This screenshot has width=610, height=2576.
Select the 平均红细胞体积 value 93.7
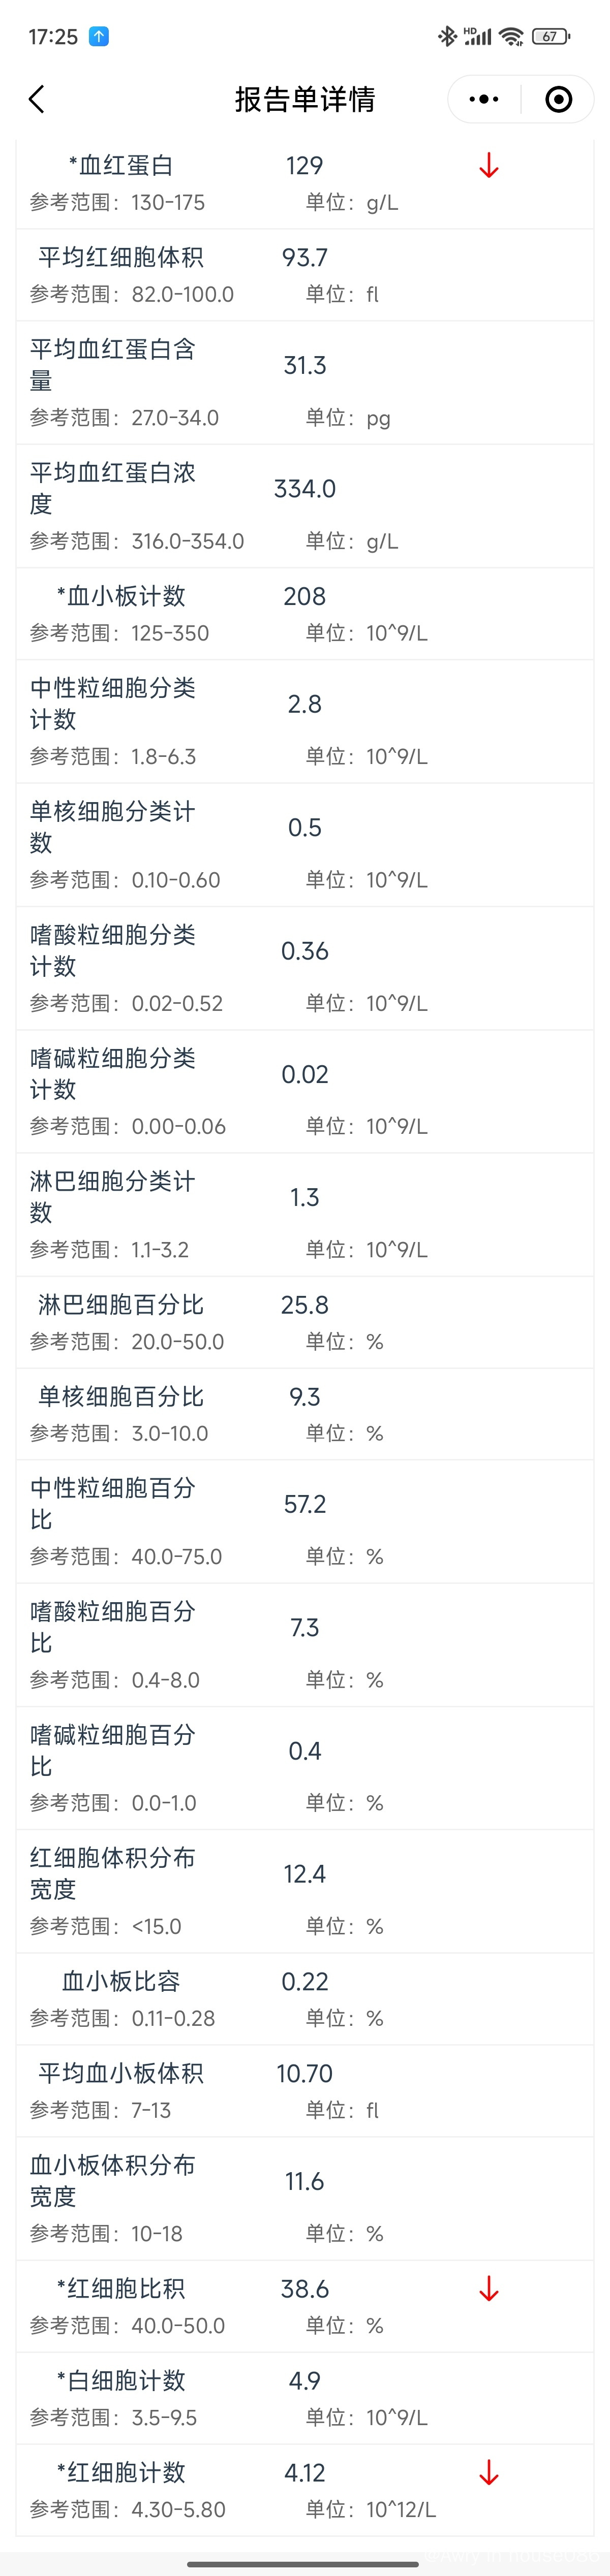pyautogui.click(x=305, y=257)
